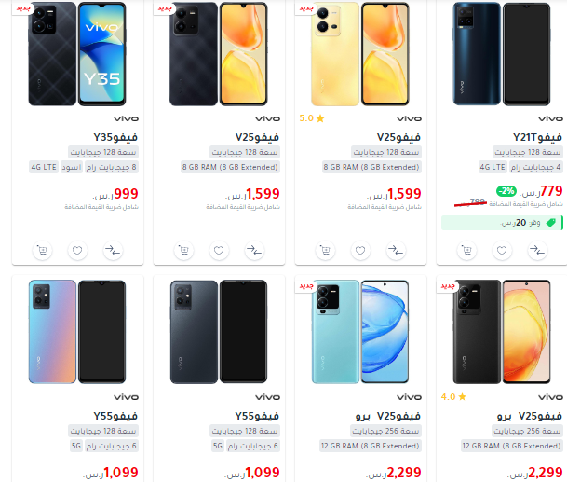The height and width of the screenshot is (482, 567).
Task: Add vivo Y21T to cart
Action: pyautogui.click(x=466, y=250)
